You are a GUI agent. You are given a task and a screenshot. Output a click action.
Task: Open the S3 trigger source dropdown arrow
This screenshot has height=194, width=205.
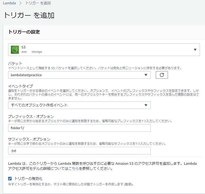coord(195,50)
